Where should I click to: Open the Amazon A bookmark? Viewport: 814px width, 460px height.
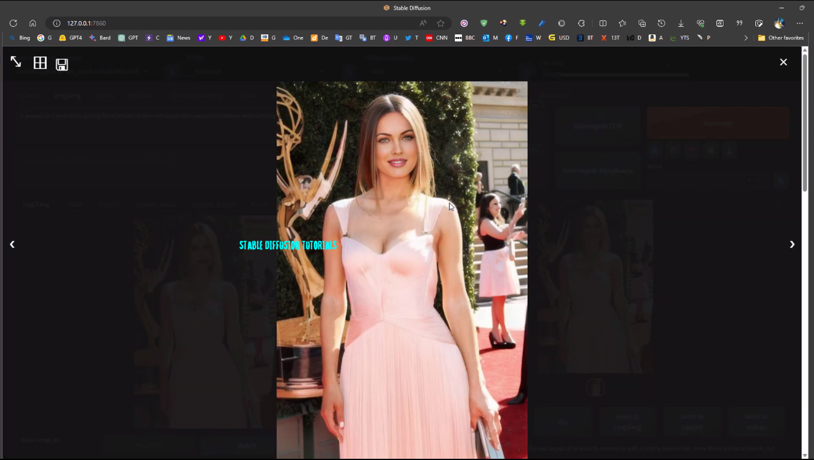[657, 38]
